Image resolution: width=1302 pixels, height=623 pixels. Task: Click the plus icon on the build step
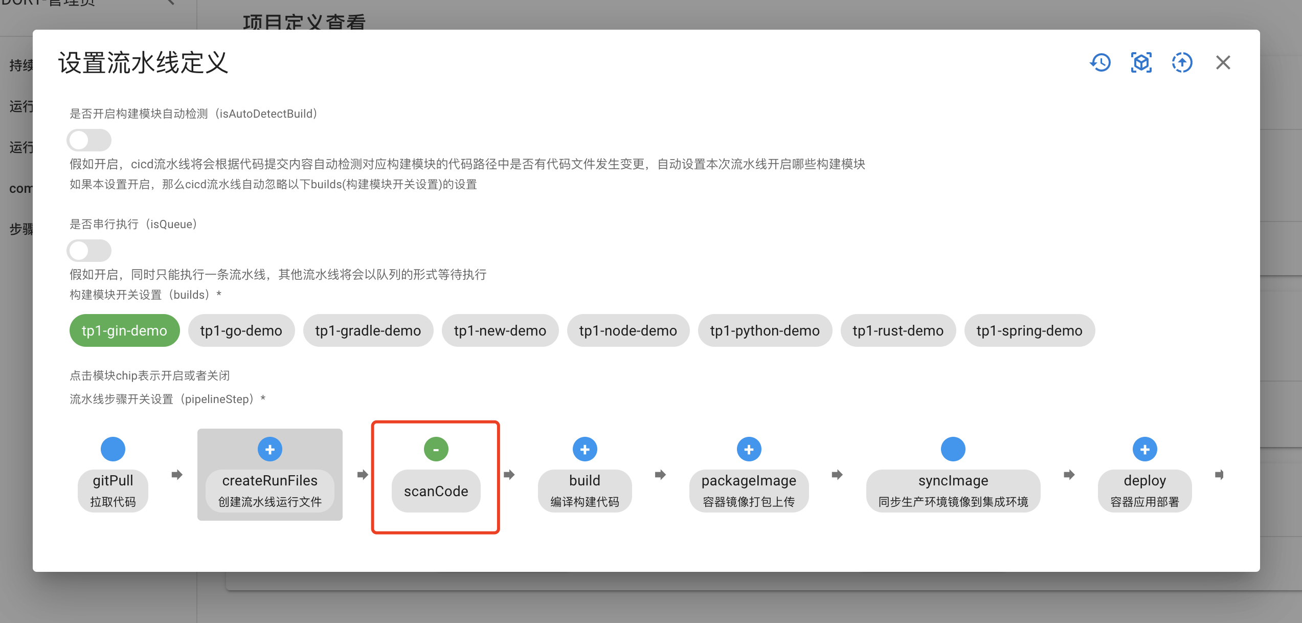(584, 449)
